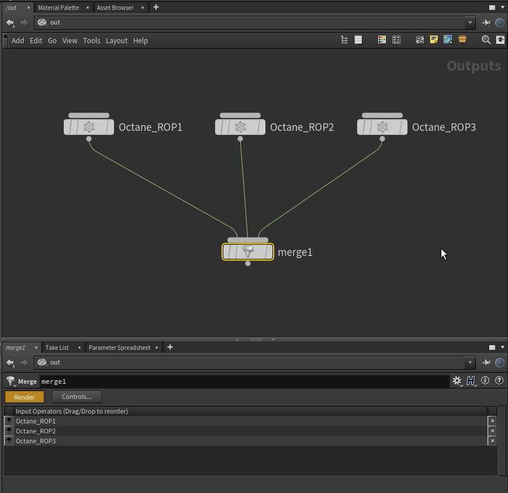Add new network pane tab
The image size is (508, 493).
(156, 7)
